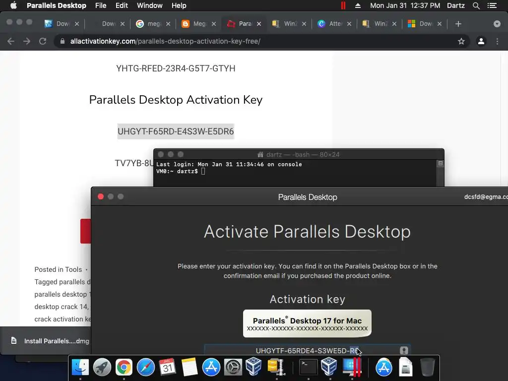Go back in Chrome
The width and height of the screenshot is (508, 381).
tap(11, 41)
